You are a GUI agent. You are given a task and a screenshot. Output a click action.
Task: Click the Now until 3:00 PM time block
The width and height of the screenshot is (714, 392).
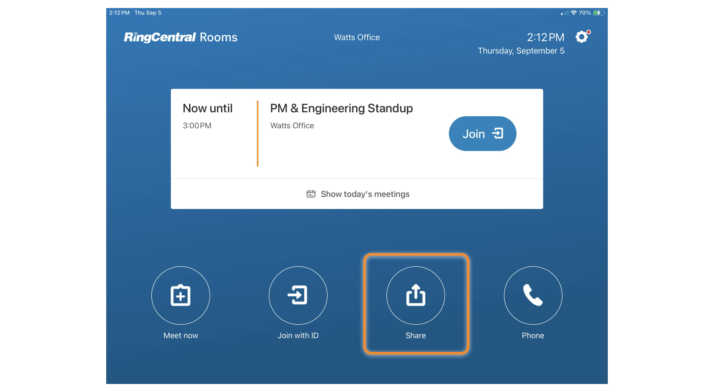[208, 116]
